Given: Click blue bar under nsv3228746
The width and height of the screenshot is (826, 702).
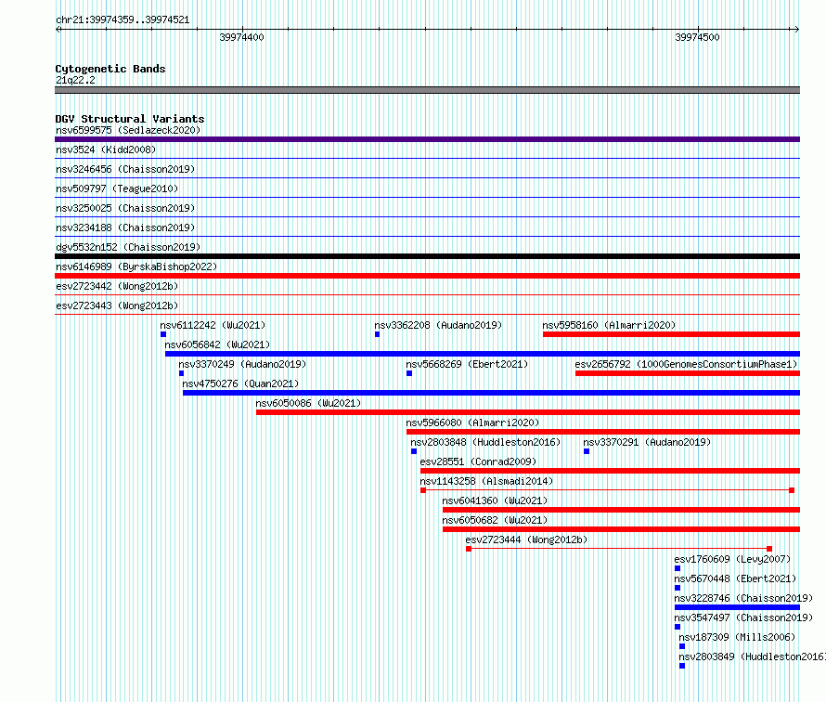Looking at the screenshot, I should click(x=738, y=607).
